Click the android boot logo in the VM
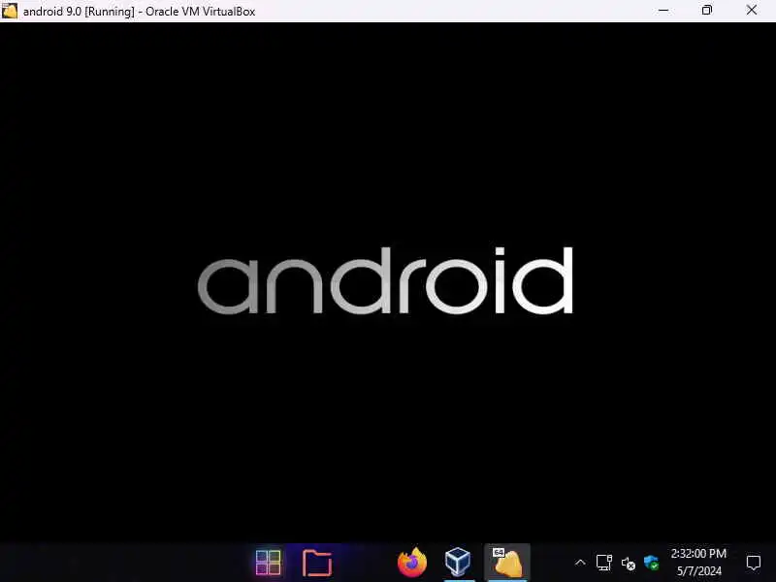Image resolution: width=776 pixels, height=582 pixels. (385, 280)
